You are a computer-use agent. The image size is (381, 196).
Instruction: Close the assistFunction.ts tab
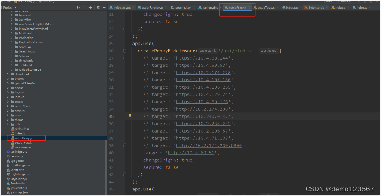click(x=165, y=8)
